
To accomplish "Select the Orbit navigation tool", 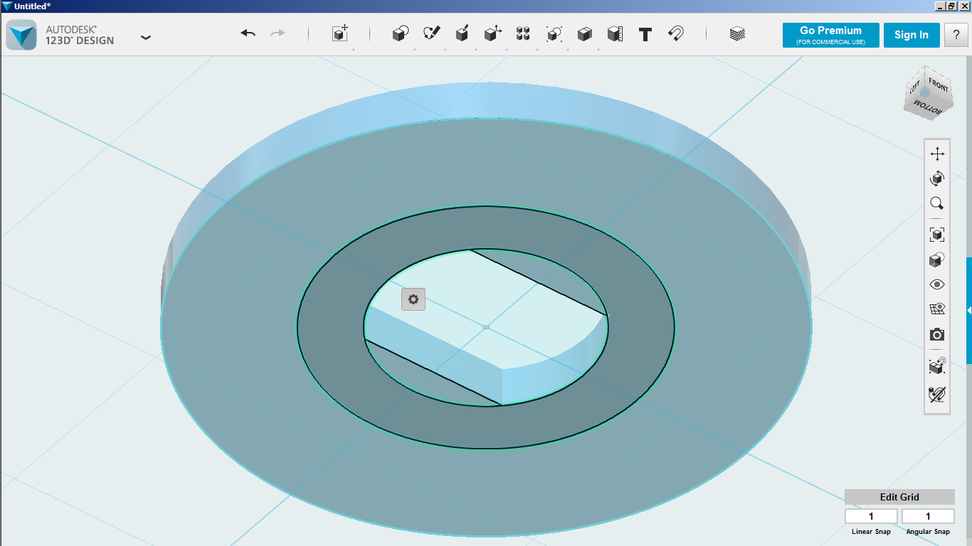I will 937,178.
